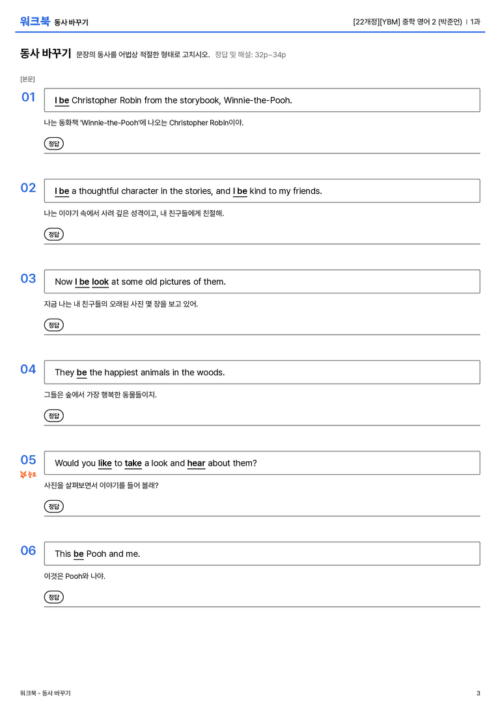The image size is (500, 707).
Task: Click the 정답 badge under question 05
Action: 53,507
